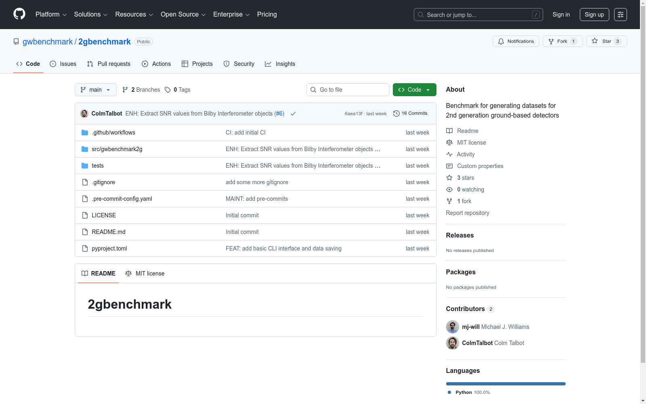The width and height of the screenshot is (646, 404).
Task: Click the green commit status checkmark
Action: point(293,114)
